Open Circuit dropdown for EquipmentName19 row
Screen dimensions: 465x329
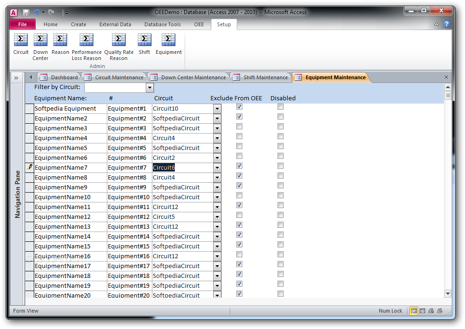click(x=217, y=286)
